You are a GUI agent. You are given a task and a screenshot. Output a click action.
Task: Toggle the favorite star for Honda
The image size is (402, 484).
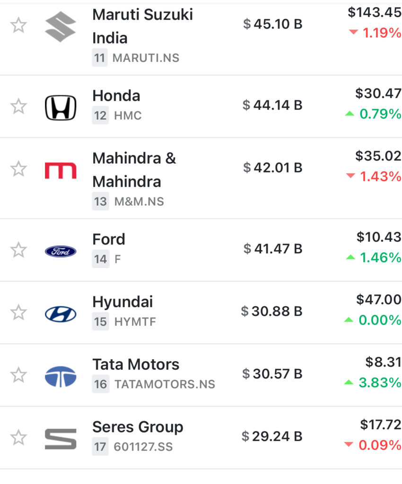coord(18,106)
